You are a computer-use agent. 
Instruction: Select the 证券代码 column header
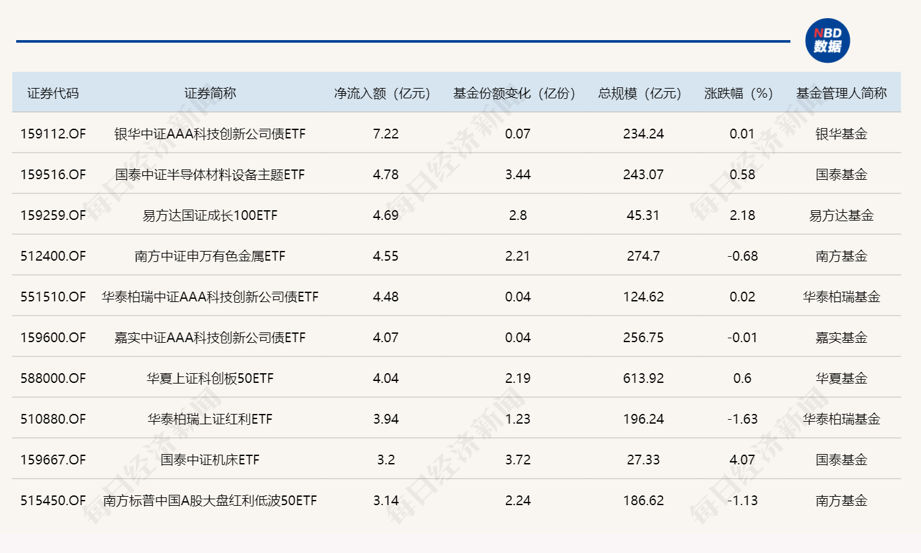[53, 93]
